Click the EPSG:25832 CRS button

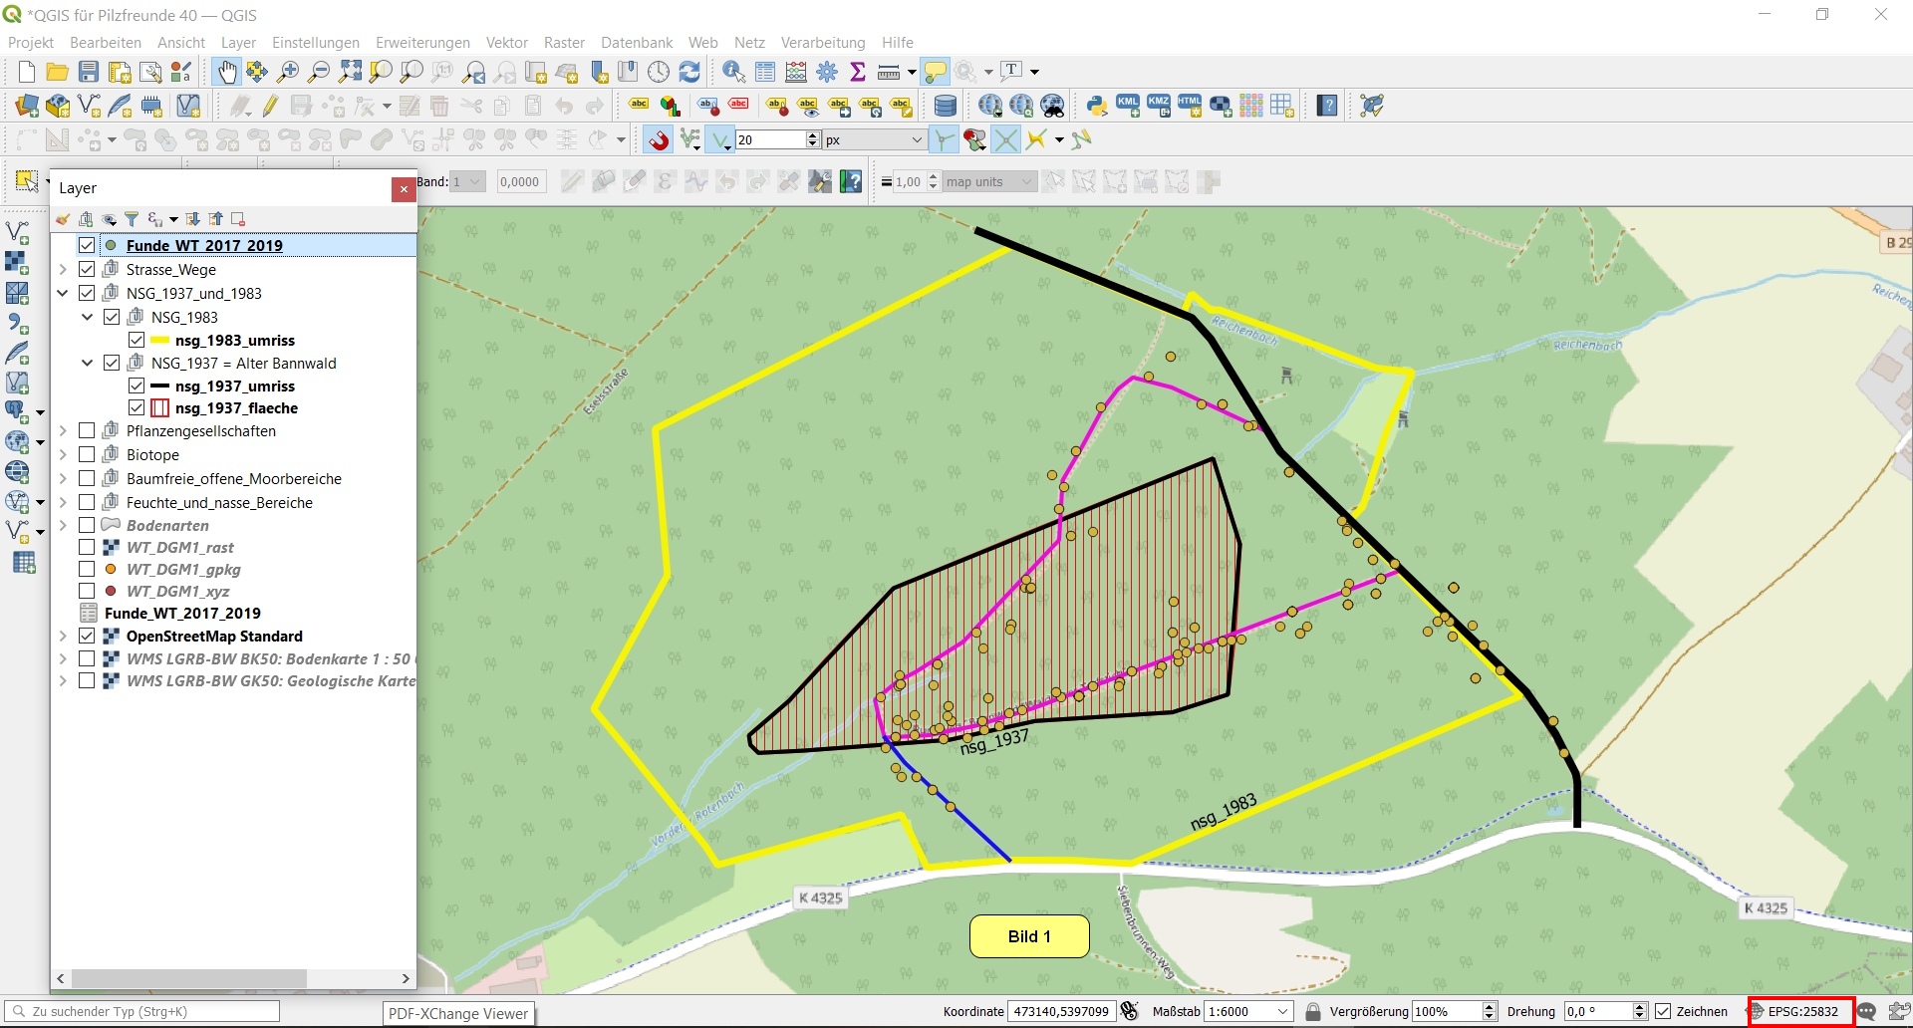tap(1801, 1011)
